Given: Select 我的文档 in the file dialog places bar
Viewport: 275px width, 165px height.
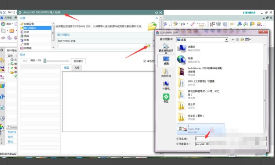Looking at the screenshot, I should (x=166, y=73).
